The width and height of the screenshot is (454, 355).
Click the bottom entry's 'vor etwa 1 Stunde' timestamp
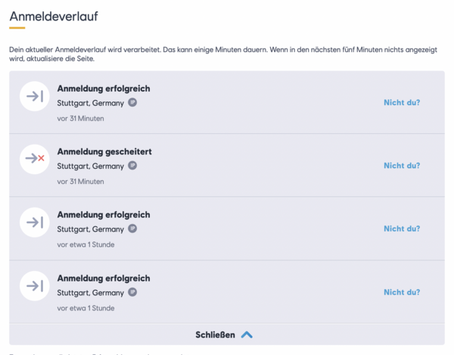86,308
